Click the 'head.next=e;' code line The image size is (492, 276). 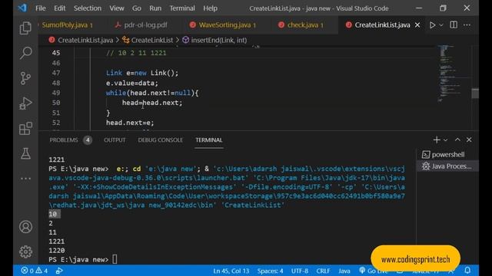point(130,123)
